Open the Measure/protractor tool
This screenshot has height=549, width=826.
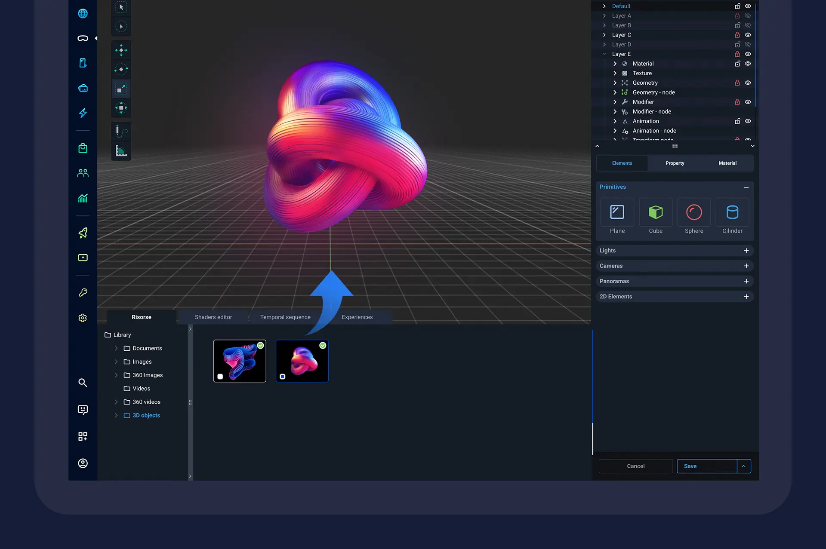(121, 151)
